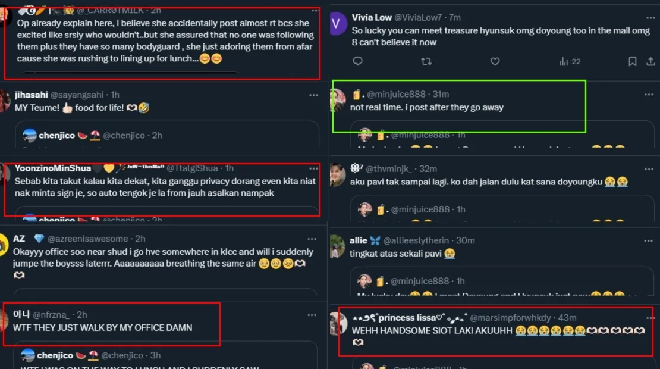Open quoted chenjico tweet under jihasahi's post

pos(166,139)
